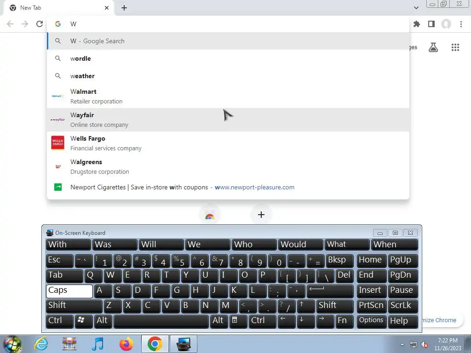Open the Chrome Web Store shortcut icon
Viewport: 471px width, 353px height.
[210, 216]
